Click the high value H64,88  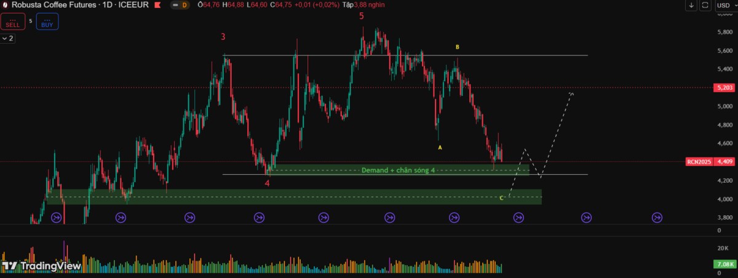click(232, 6)
